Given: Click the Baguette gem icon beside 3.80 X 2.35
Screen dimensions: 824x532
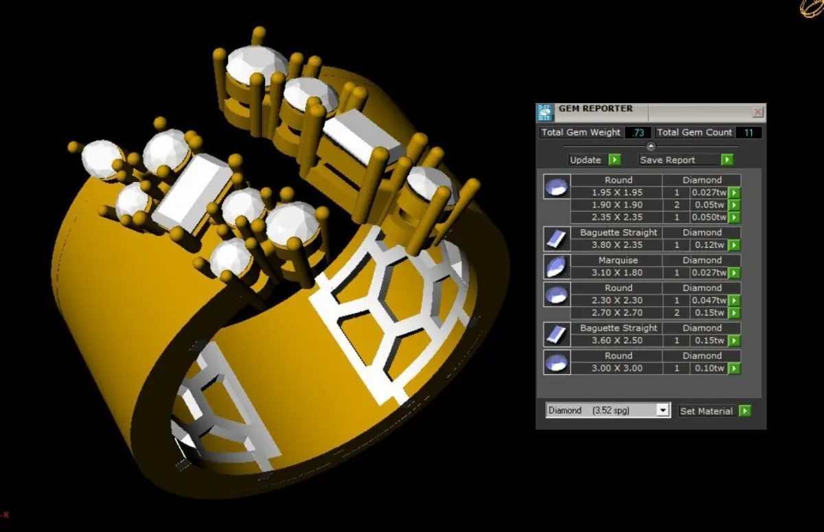Looking at the screenshot, I should coord(557,239).
